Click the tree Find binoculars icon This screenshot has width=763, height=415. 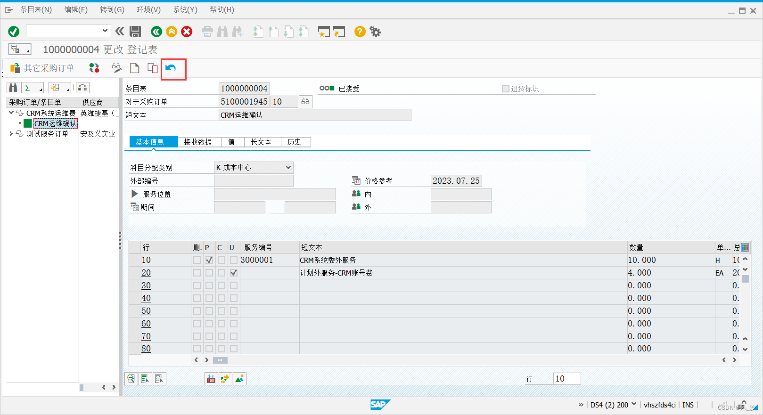coord(13,88)
